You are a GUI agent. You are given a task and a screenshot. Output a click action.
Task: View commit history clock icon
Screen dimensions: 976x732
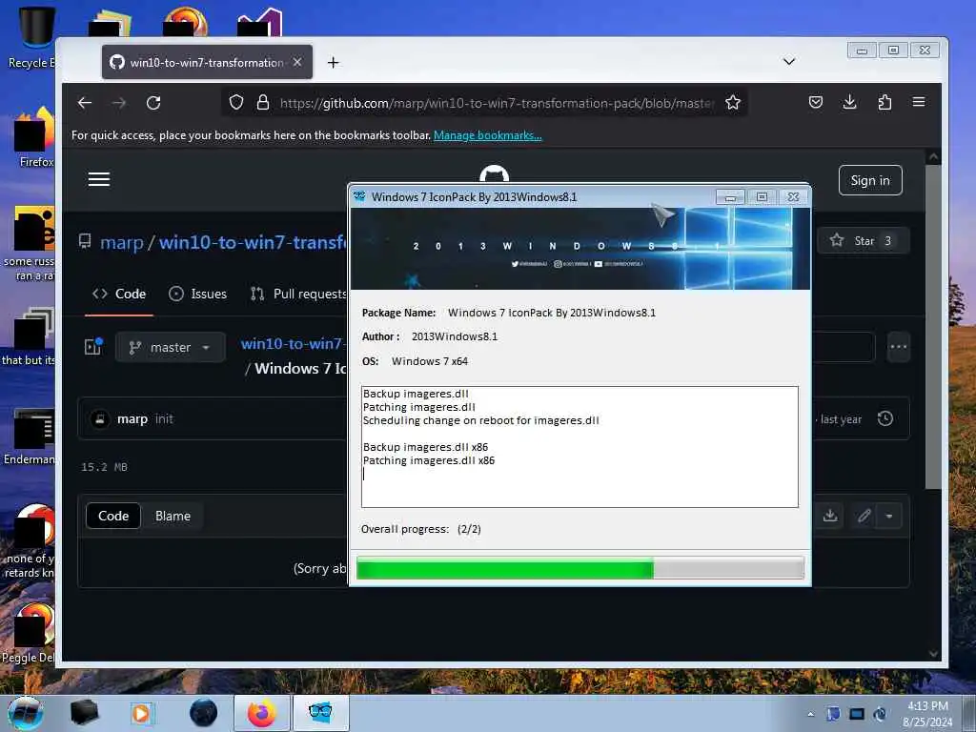click(x=885, y=419)
